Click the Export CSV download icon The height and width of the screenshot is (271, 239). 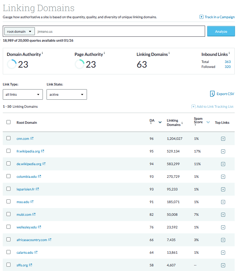click(x=212, y=94)
